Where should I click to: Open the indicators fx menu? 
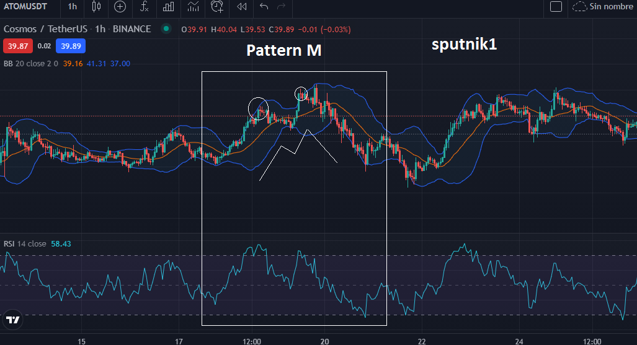click(x=145, y=6)
